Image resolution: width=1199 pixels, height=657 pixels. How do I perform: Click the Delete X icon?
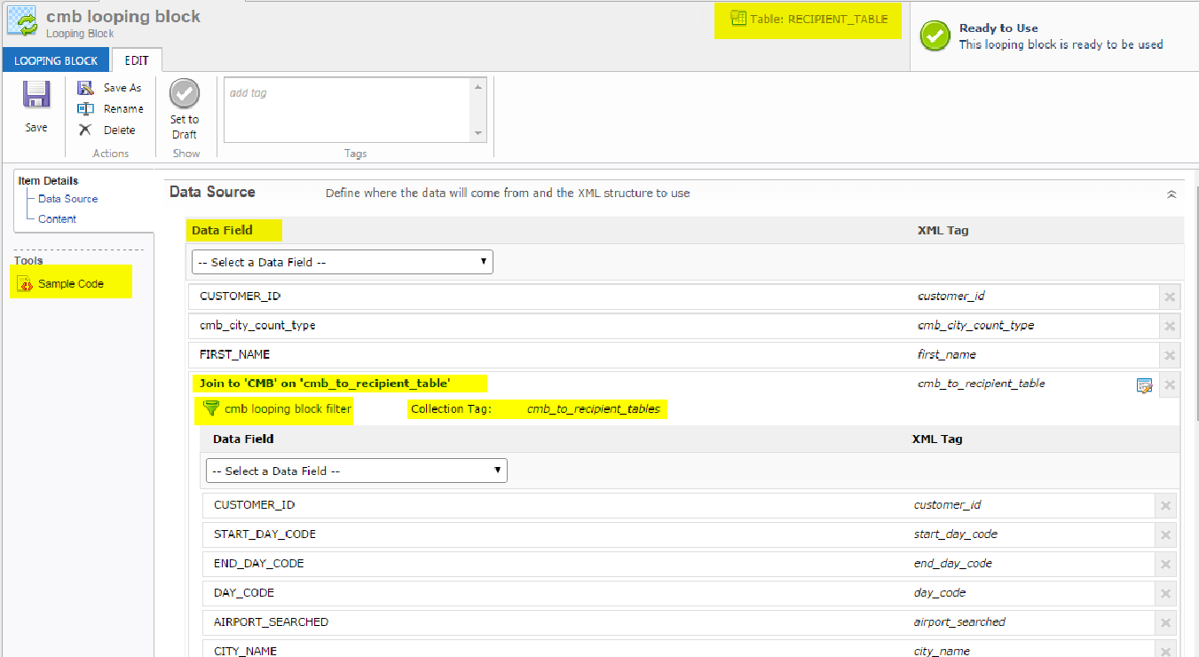(x=86, y=130)
